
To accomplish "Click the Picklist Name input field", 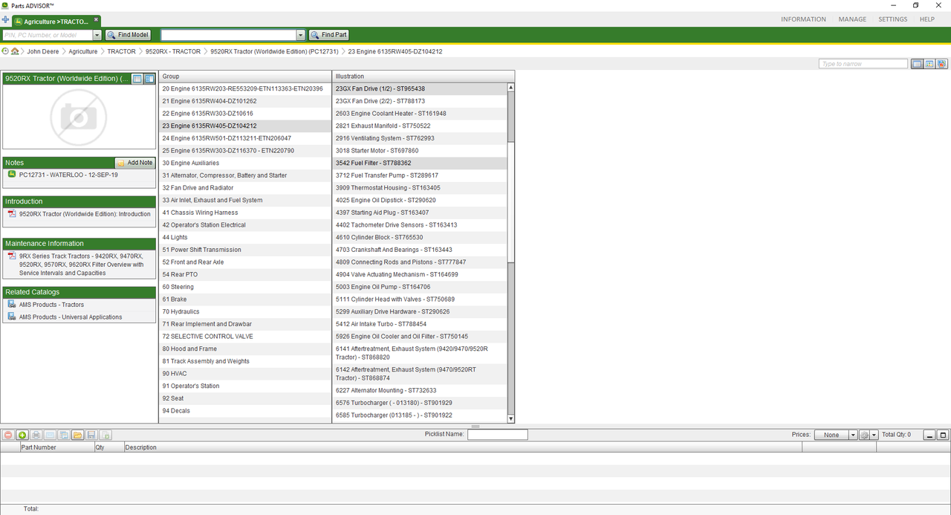I will (x=497, y=435).
